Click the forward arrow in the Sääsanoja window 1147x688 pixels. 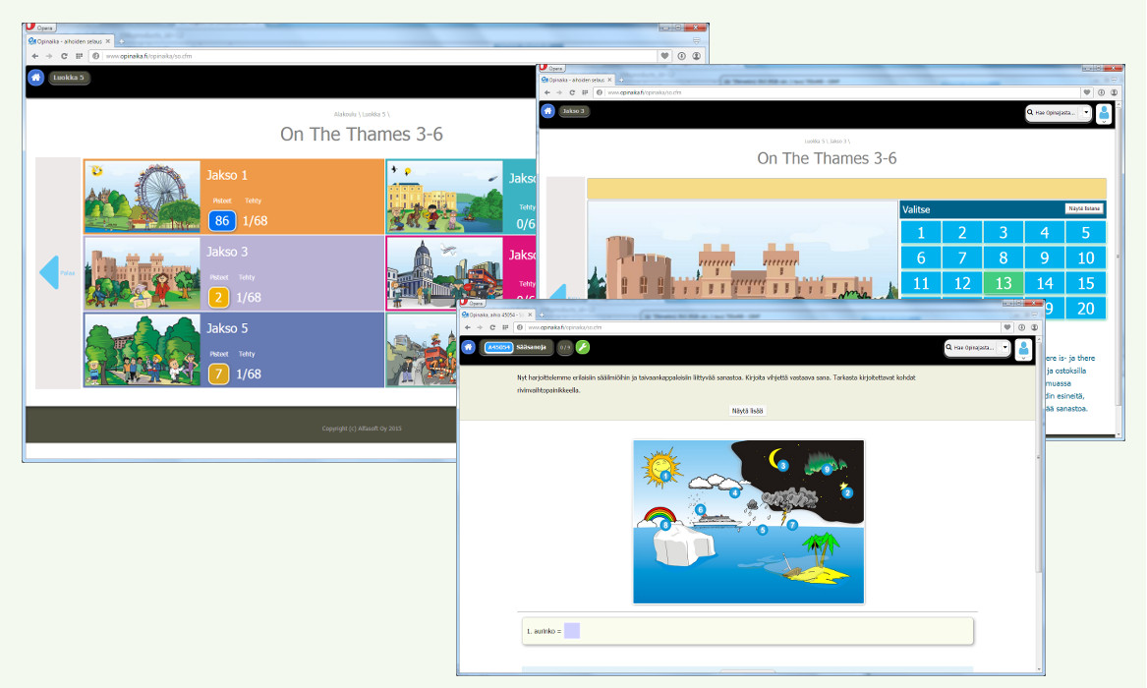[x=480, y=327]
